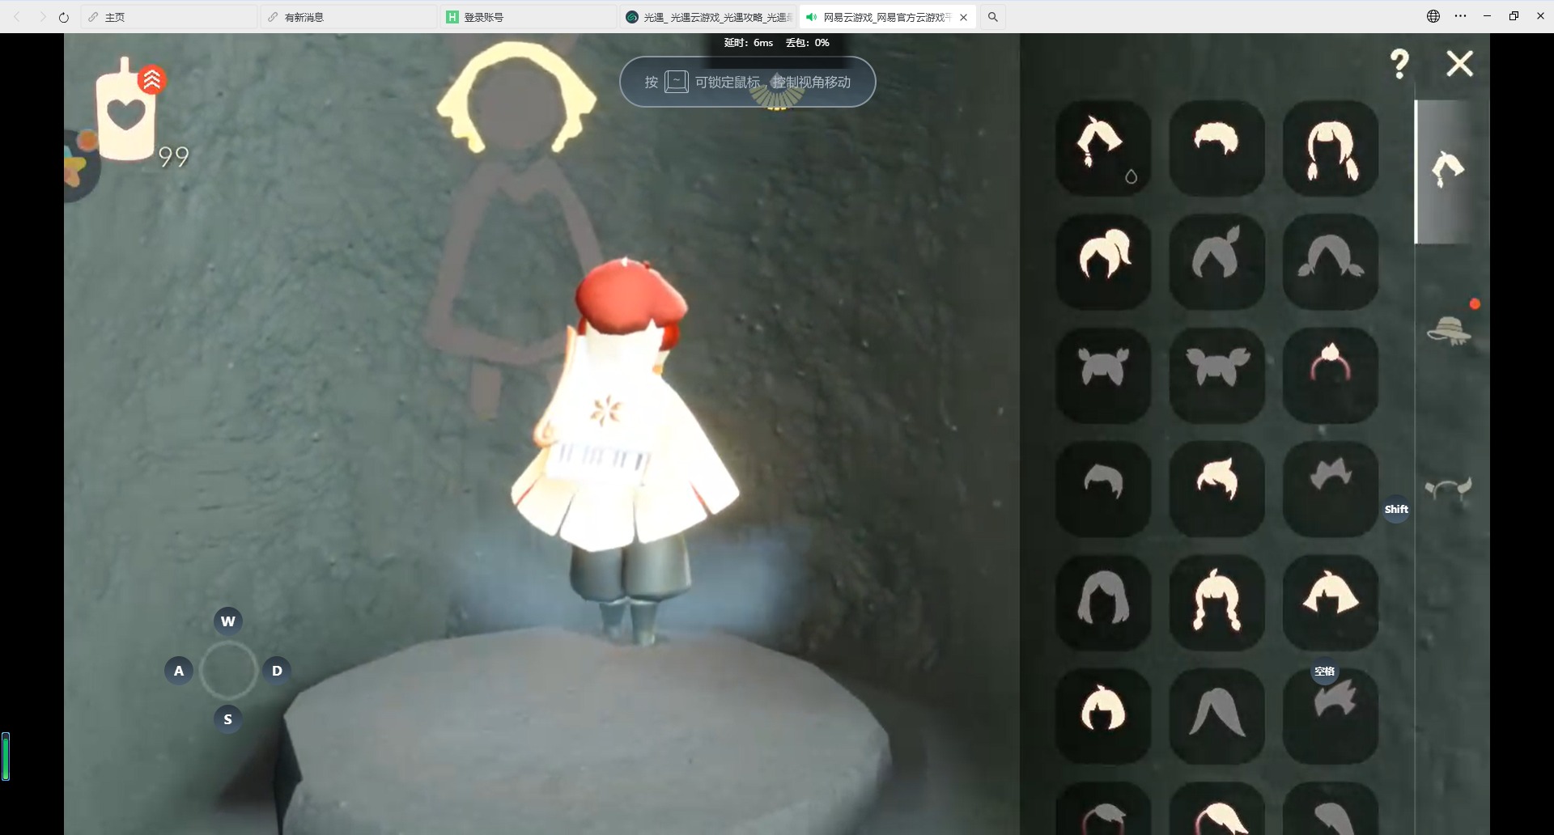
Task: Click the 99 candle count
Action: pyautogui.click(x=174, y=157)
